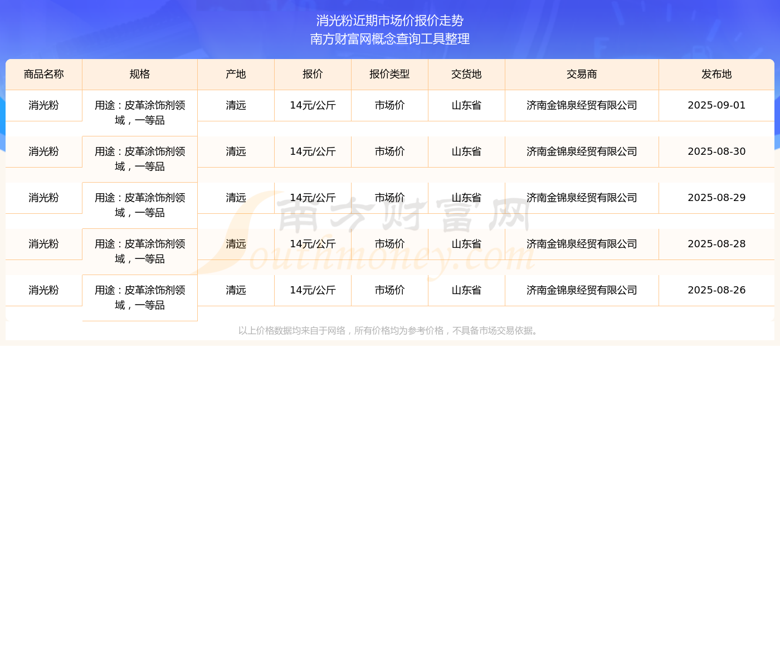Viewport: 780px width, 671px height.
Task: Click the 14元/公斤 price for 2025-08-30
Action: click(313, 151)
